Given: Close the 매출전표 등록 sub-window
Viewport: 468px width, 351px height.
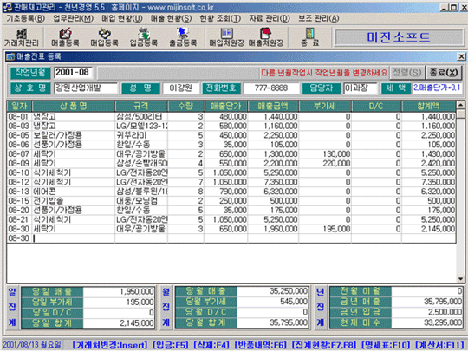Looking at the screenshot, I should tap(461, 56).
